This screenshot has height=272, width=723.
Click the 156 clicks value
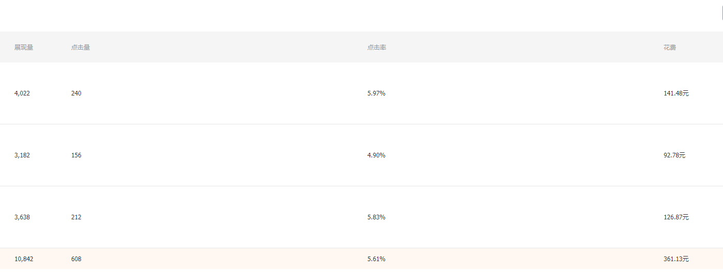point(76,155)
